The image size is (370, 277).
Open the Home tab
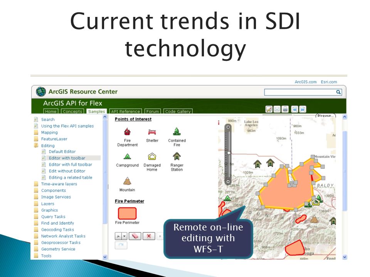51,112
